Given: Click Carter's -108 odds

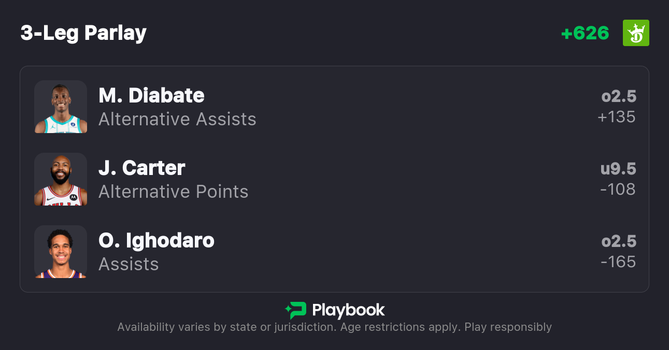Looking at the screenshot, I should click(617, 189).
